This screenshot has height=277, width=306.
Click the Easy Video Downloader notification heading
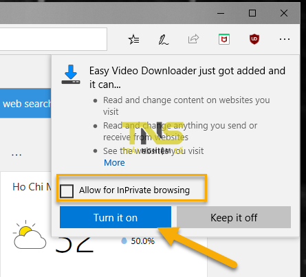coord(187,77)
